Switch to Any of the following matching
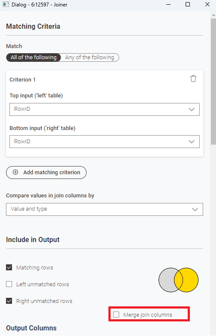The image size is (216, 336). tap(90, 58)
